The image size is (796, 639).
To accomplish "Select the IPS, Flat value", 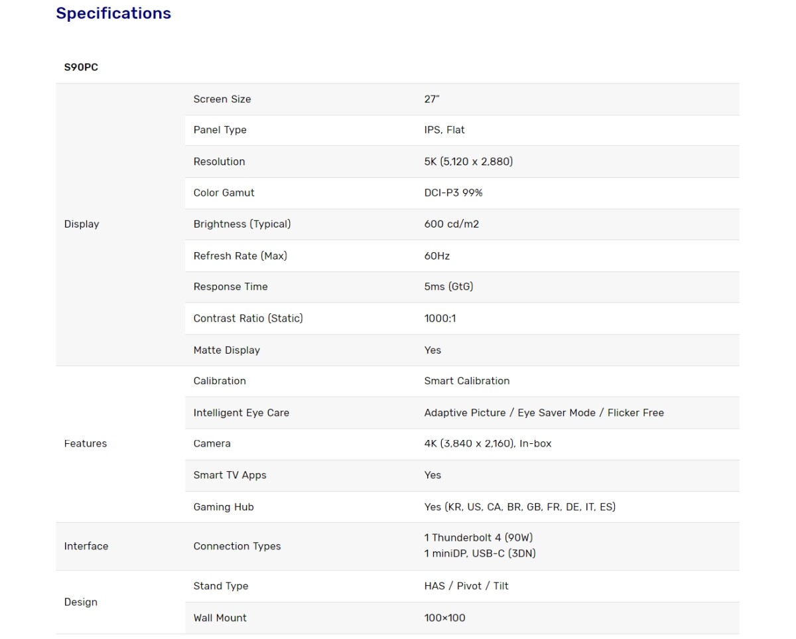I will point(444,130).
